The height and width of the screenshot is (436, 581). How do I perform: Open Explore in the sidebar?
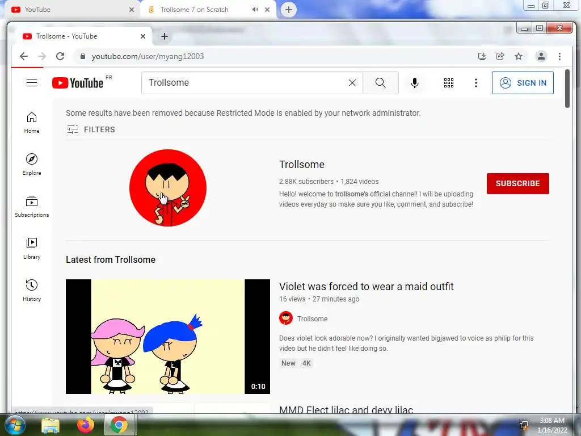coord(32,165)
